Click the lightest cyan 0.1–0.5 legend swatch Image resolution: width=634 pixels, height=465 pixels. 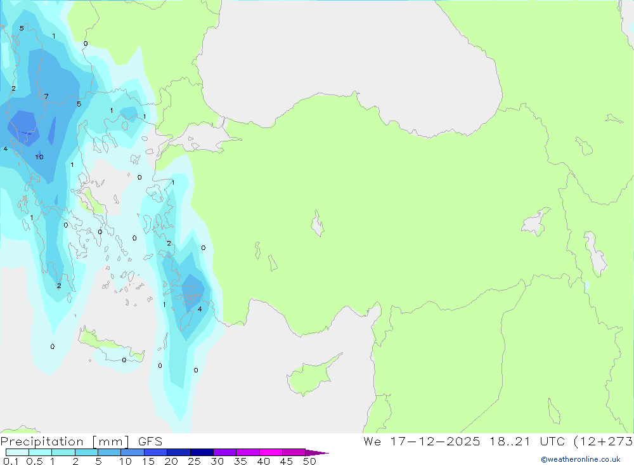click(17, 452)
